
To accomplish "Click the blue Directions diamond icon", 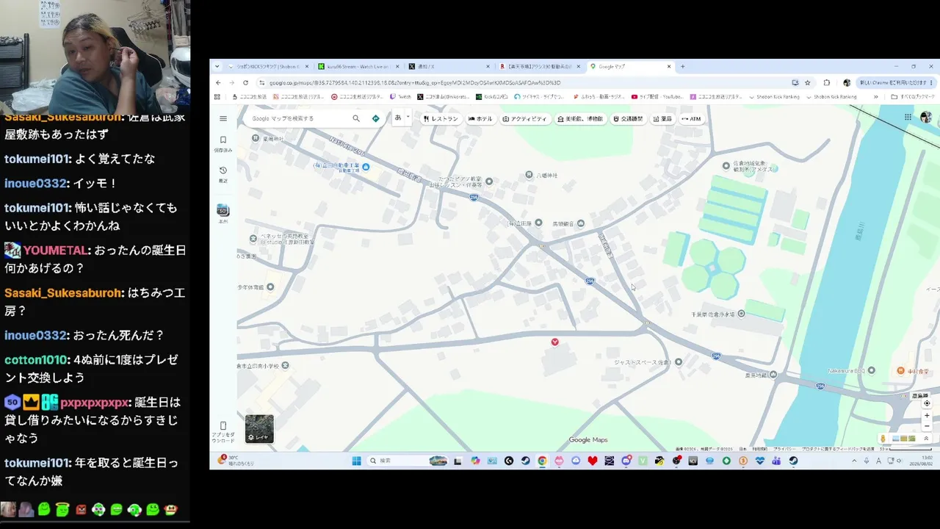I will click(376, 118).
